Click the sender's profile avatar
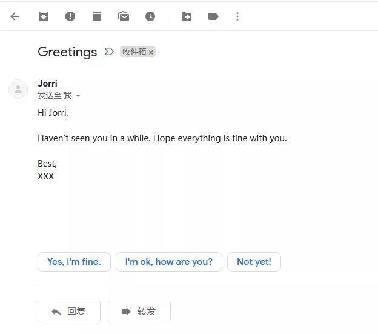Viewport: 378px width, 334px height. pyautogui.click(x=18, y=89)
